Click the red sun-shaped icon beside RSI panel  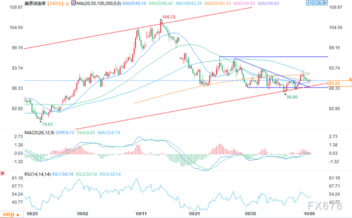(3, 173)
